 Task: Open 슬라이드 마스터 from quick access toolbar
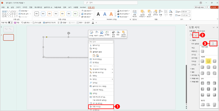[49, 22]
